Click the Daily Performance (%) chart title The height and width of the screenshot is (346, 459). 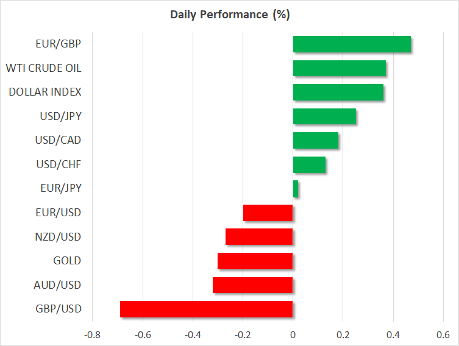coord(229,15)
